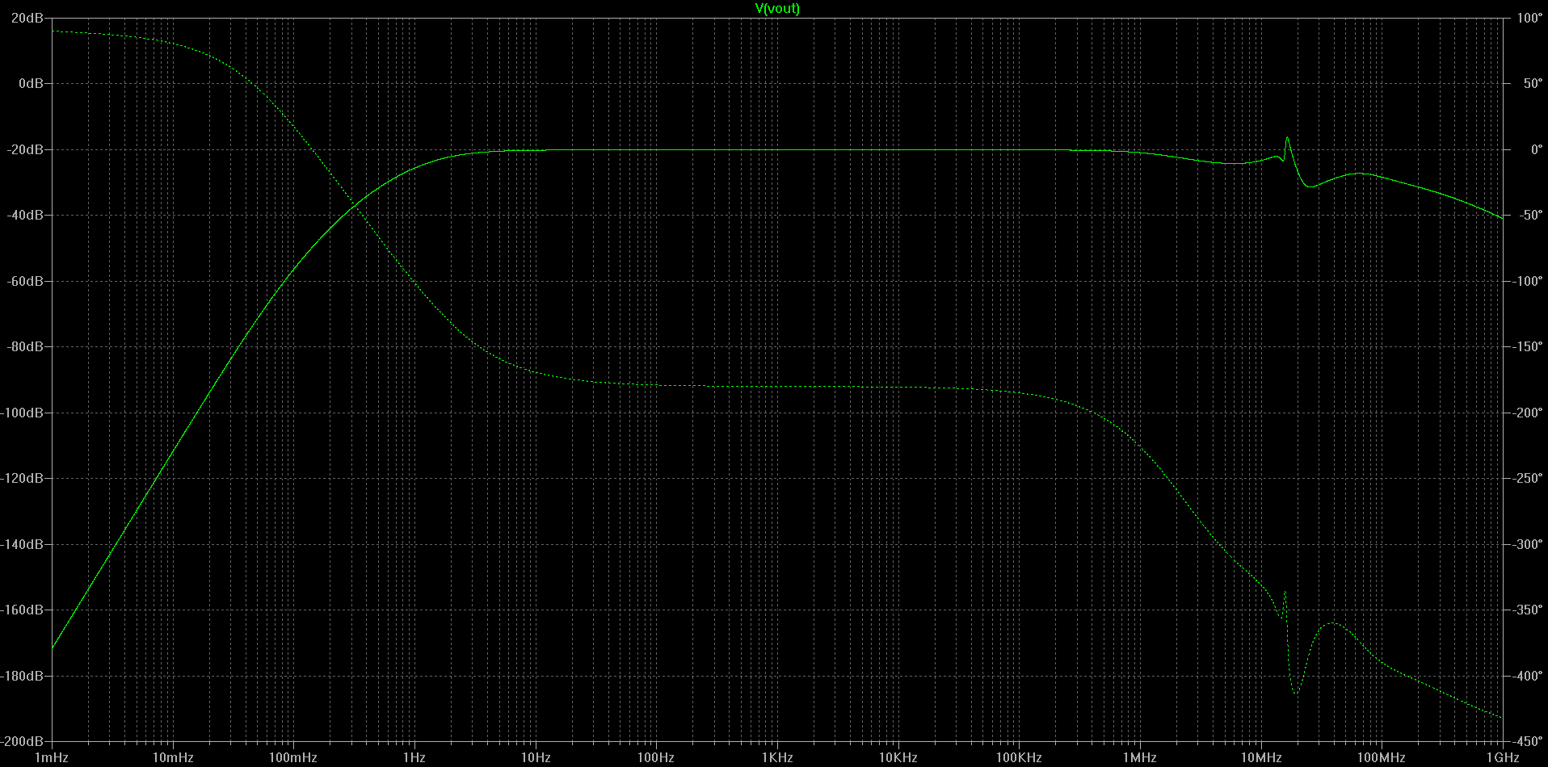Click the 10Hz frequency axis label
Screen dimensions: 1548x767
[x=536, y=757]
